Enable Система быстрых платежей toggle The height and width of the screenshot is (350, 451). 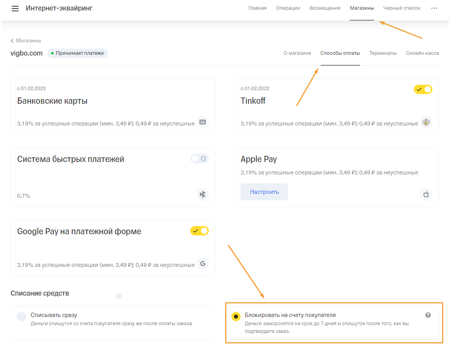point(199,158)
